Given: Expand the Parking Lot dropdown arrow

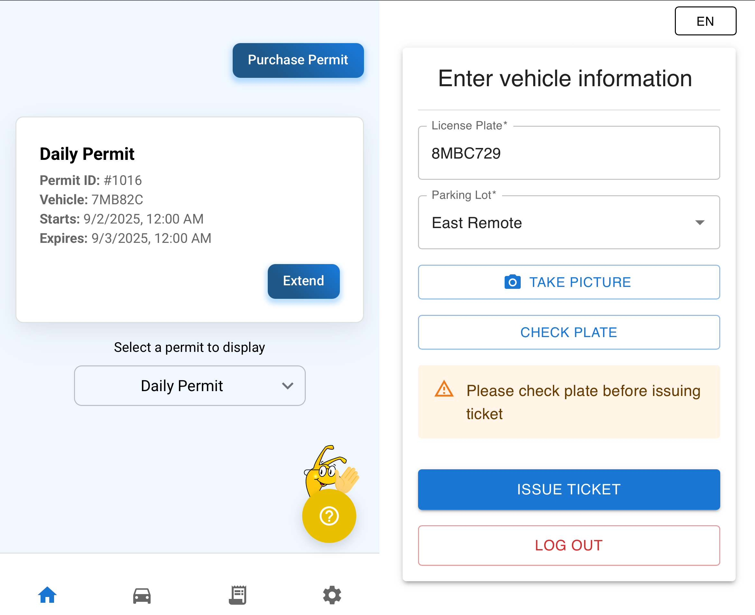Looking at the screenshot, I should click(700, 223).
